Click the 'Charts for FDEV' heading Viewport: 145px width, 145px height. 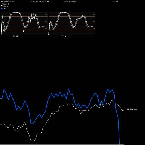(x=43, y=2)
